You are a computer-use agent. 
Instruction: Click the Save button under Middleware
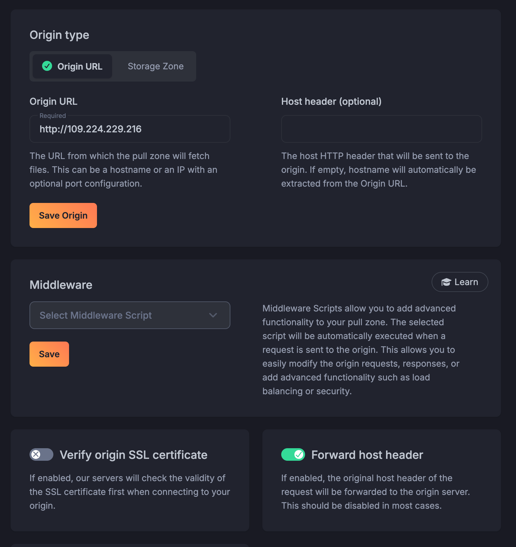[49, 354]
